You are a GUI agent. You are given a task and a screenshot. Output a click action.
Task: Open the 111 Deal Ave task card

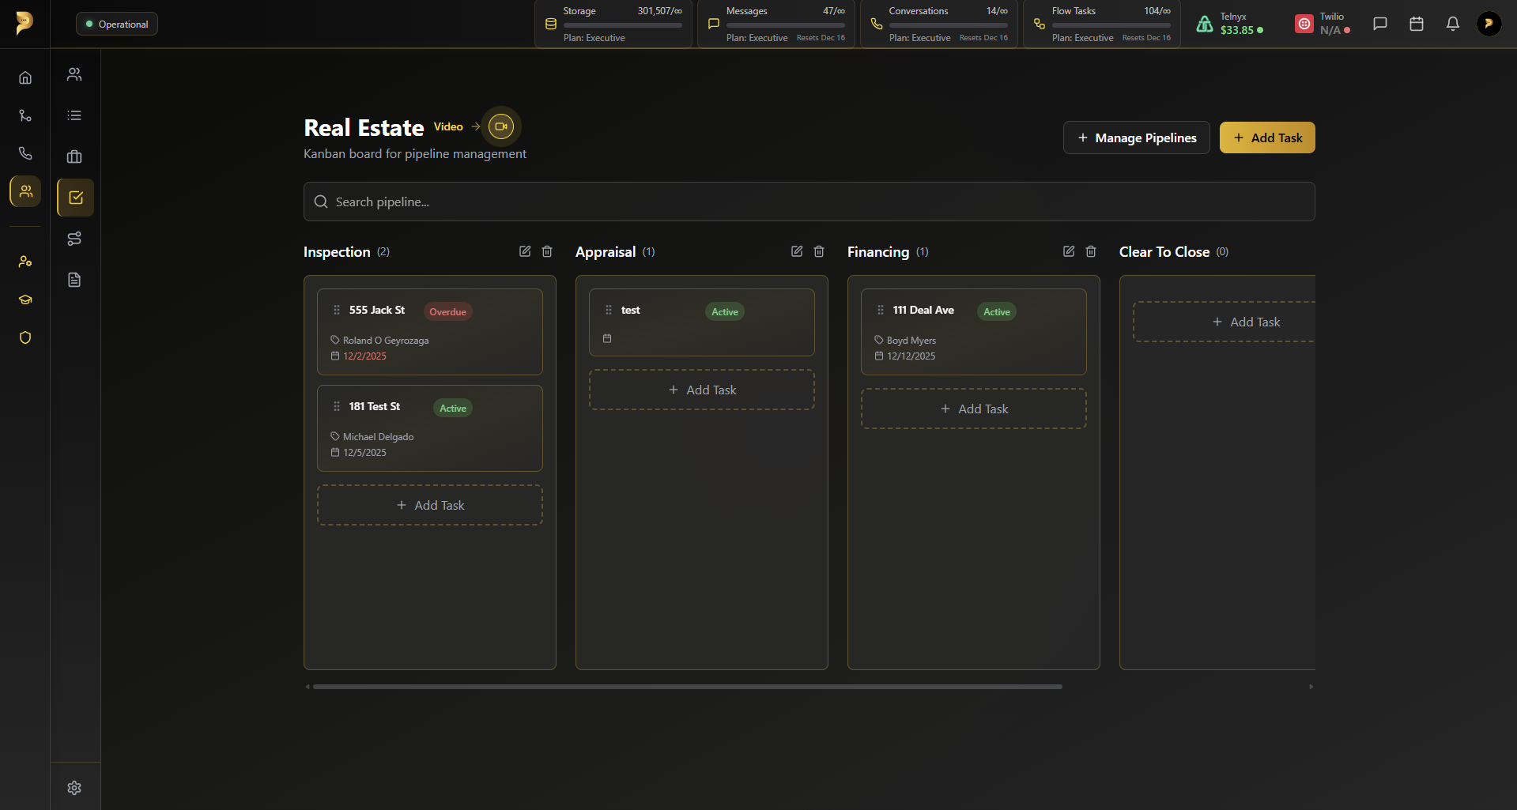(974, 332)
